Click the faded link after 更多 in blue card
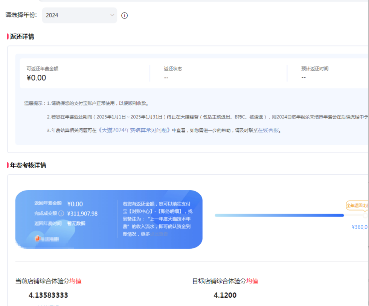 click(160, 234)
